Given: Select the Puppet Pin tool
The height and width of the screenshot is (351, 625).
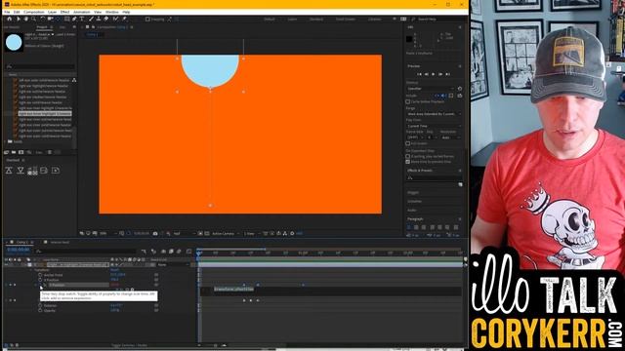Looking at the screenshot, I should tap(124, 19).
